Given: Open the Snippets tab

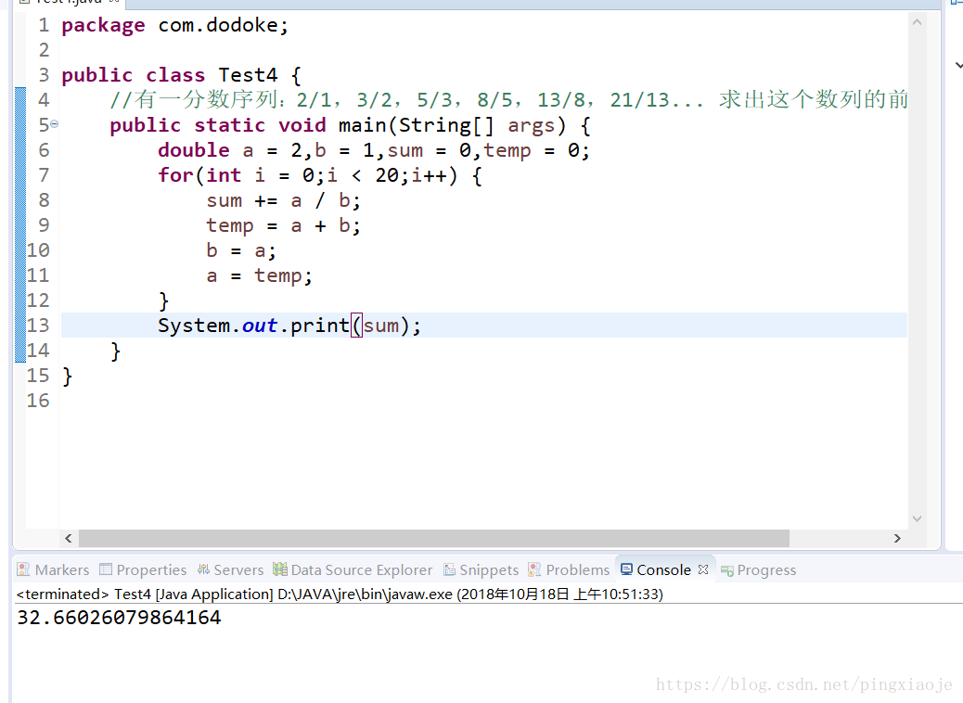Looking at the screenshot, I should click(x=481, y=569).
